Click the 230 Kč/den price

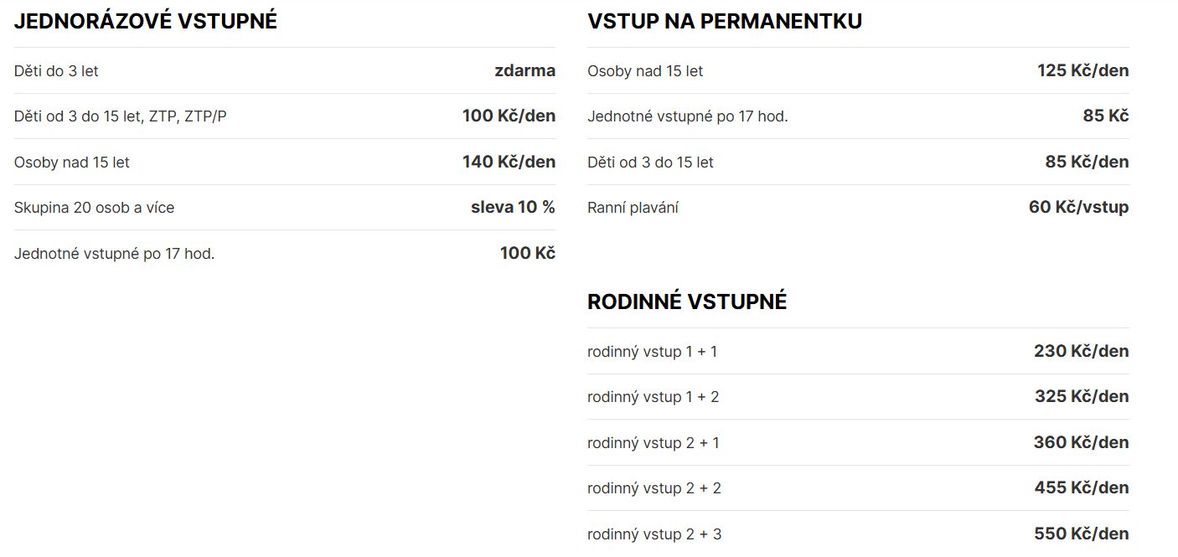1081,351
